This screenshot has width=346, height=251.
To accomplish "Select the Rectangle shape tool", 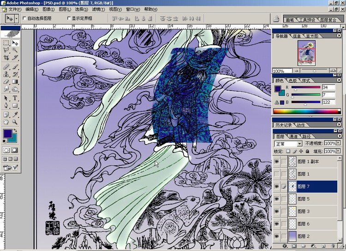I will pyautogui.click(x=15, y=105).
